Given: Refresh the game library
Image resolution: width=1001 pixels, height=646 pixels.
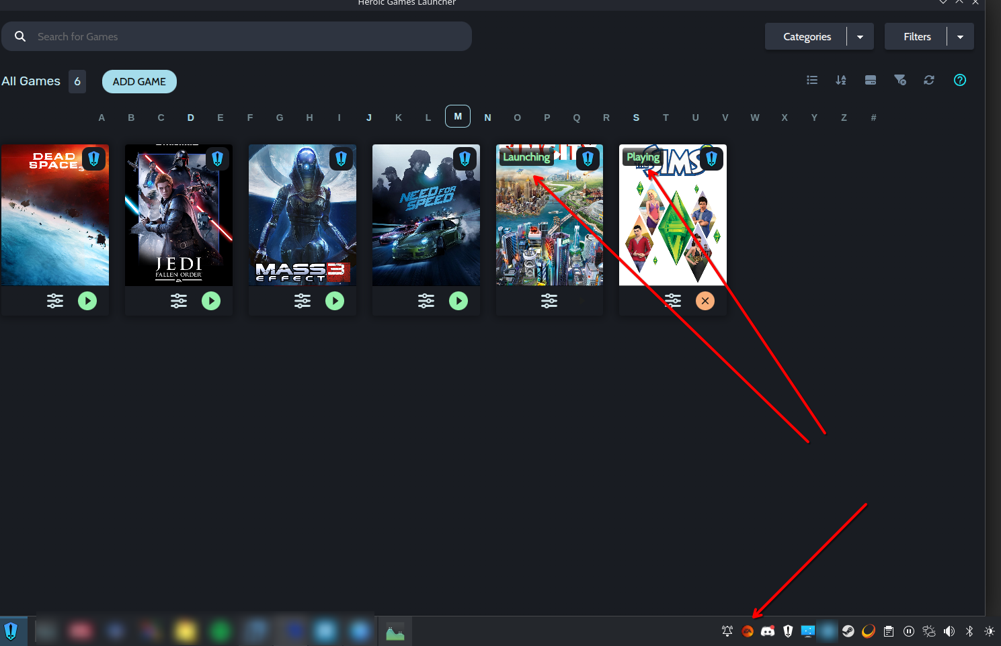Looking at the screenshot, I should point(929,80).
